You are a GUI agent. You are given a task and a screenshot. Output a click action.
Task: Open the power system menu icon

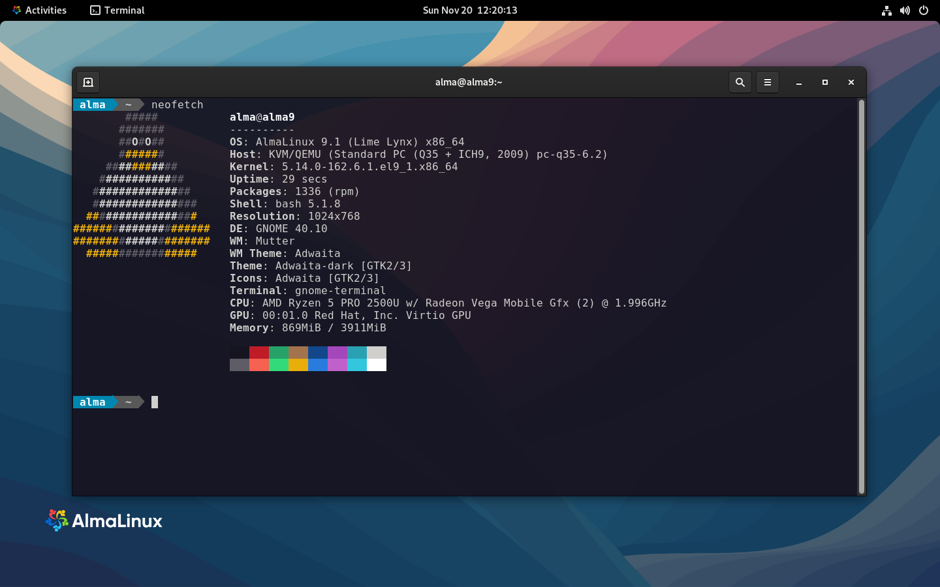pyautogui.click(x=923, y=10)
